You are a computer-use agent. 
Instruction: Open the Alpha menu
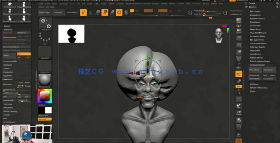(41, 4)
